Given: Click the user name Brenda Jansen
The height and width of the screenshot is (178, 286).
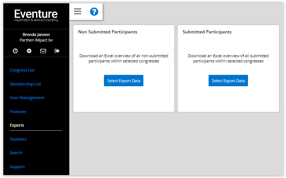Looking at the screenshot, I should [x=36, y=34].
